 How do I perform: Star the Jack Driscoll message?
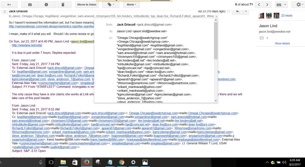228,11
